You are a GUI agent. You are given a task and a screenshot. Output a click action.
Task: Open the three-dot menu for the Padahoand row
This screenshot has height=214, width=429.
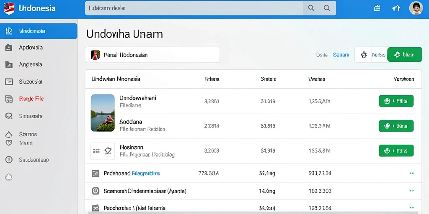click(x=411, y=173)
